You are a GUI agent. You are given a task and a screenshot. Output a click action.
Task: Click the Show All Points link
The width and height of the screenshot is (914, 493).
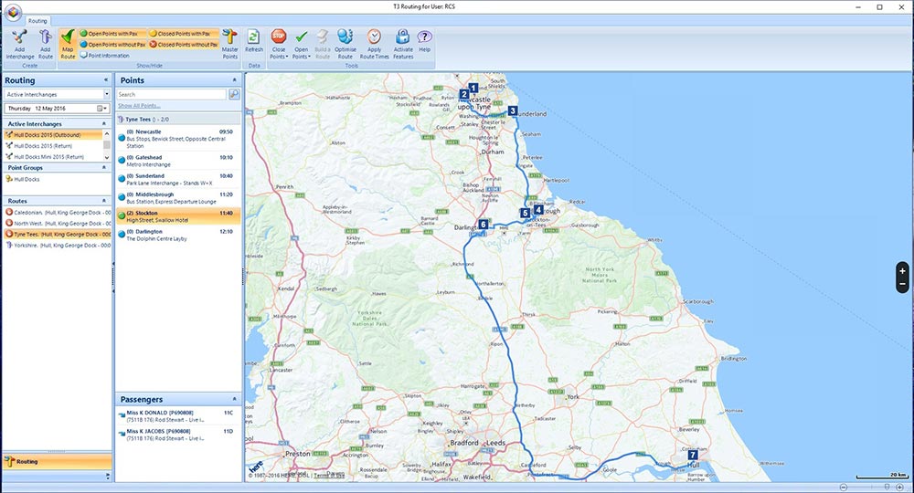point(139,105)
